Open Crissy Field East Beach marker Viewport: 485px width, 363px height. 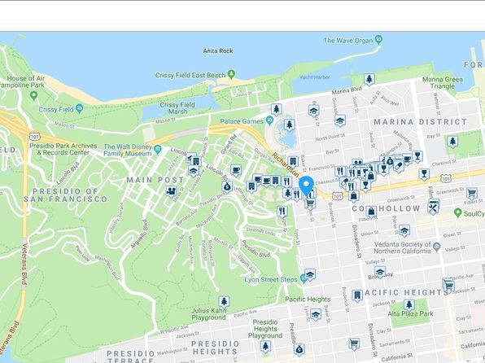[x=231, y=74]
